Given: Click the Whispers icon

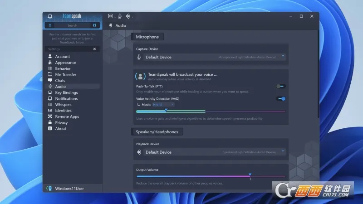Looking at the screenshot, I should 50,104.
